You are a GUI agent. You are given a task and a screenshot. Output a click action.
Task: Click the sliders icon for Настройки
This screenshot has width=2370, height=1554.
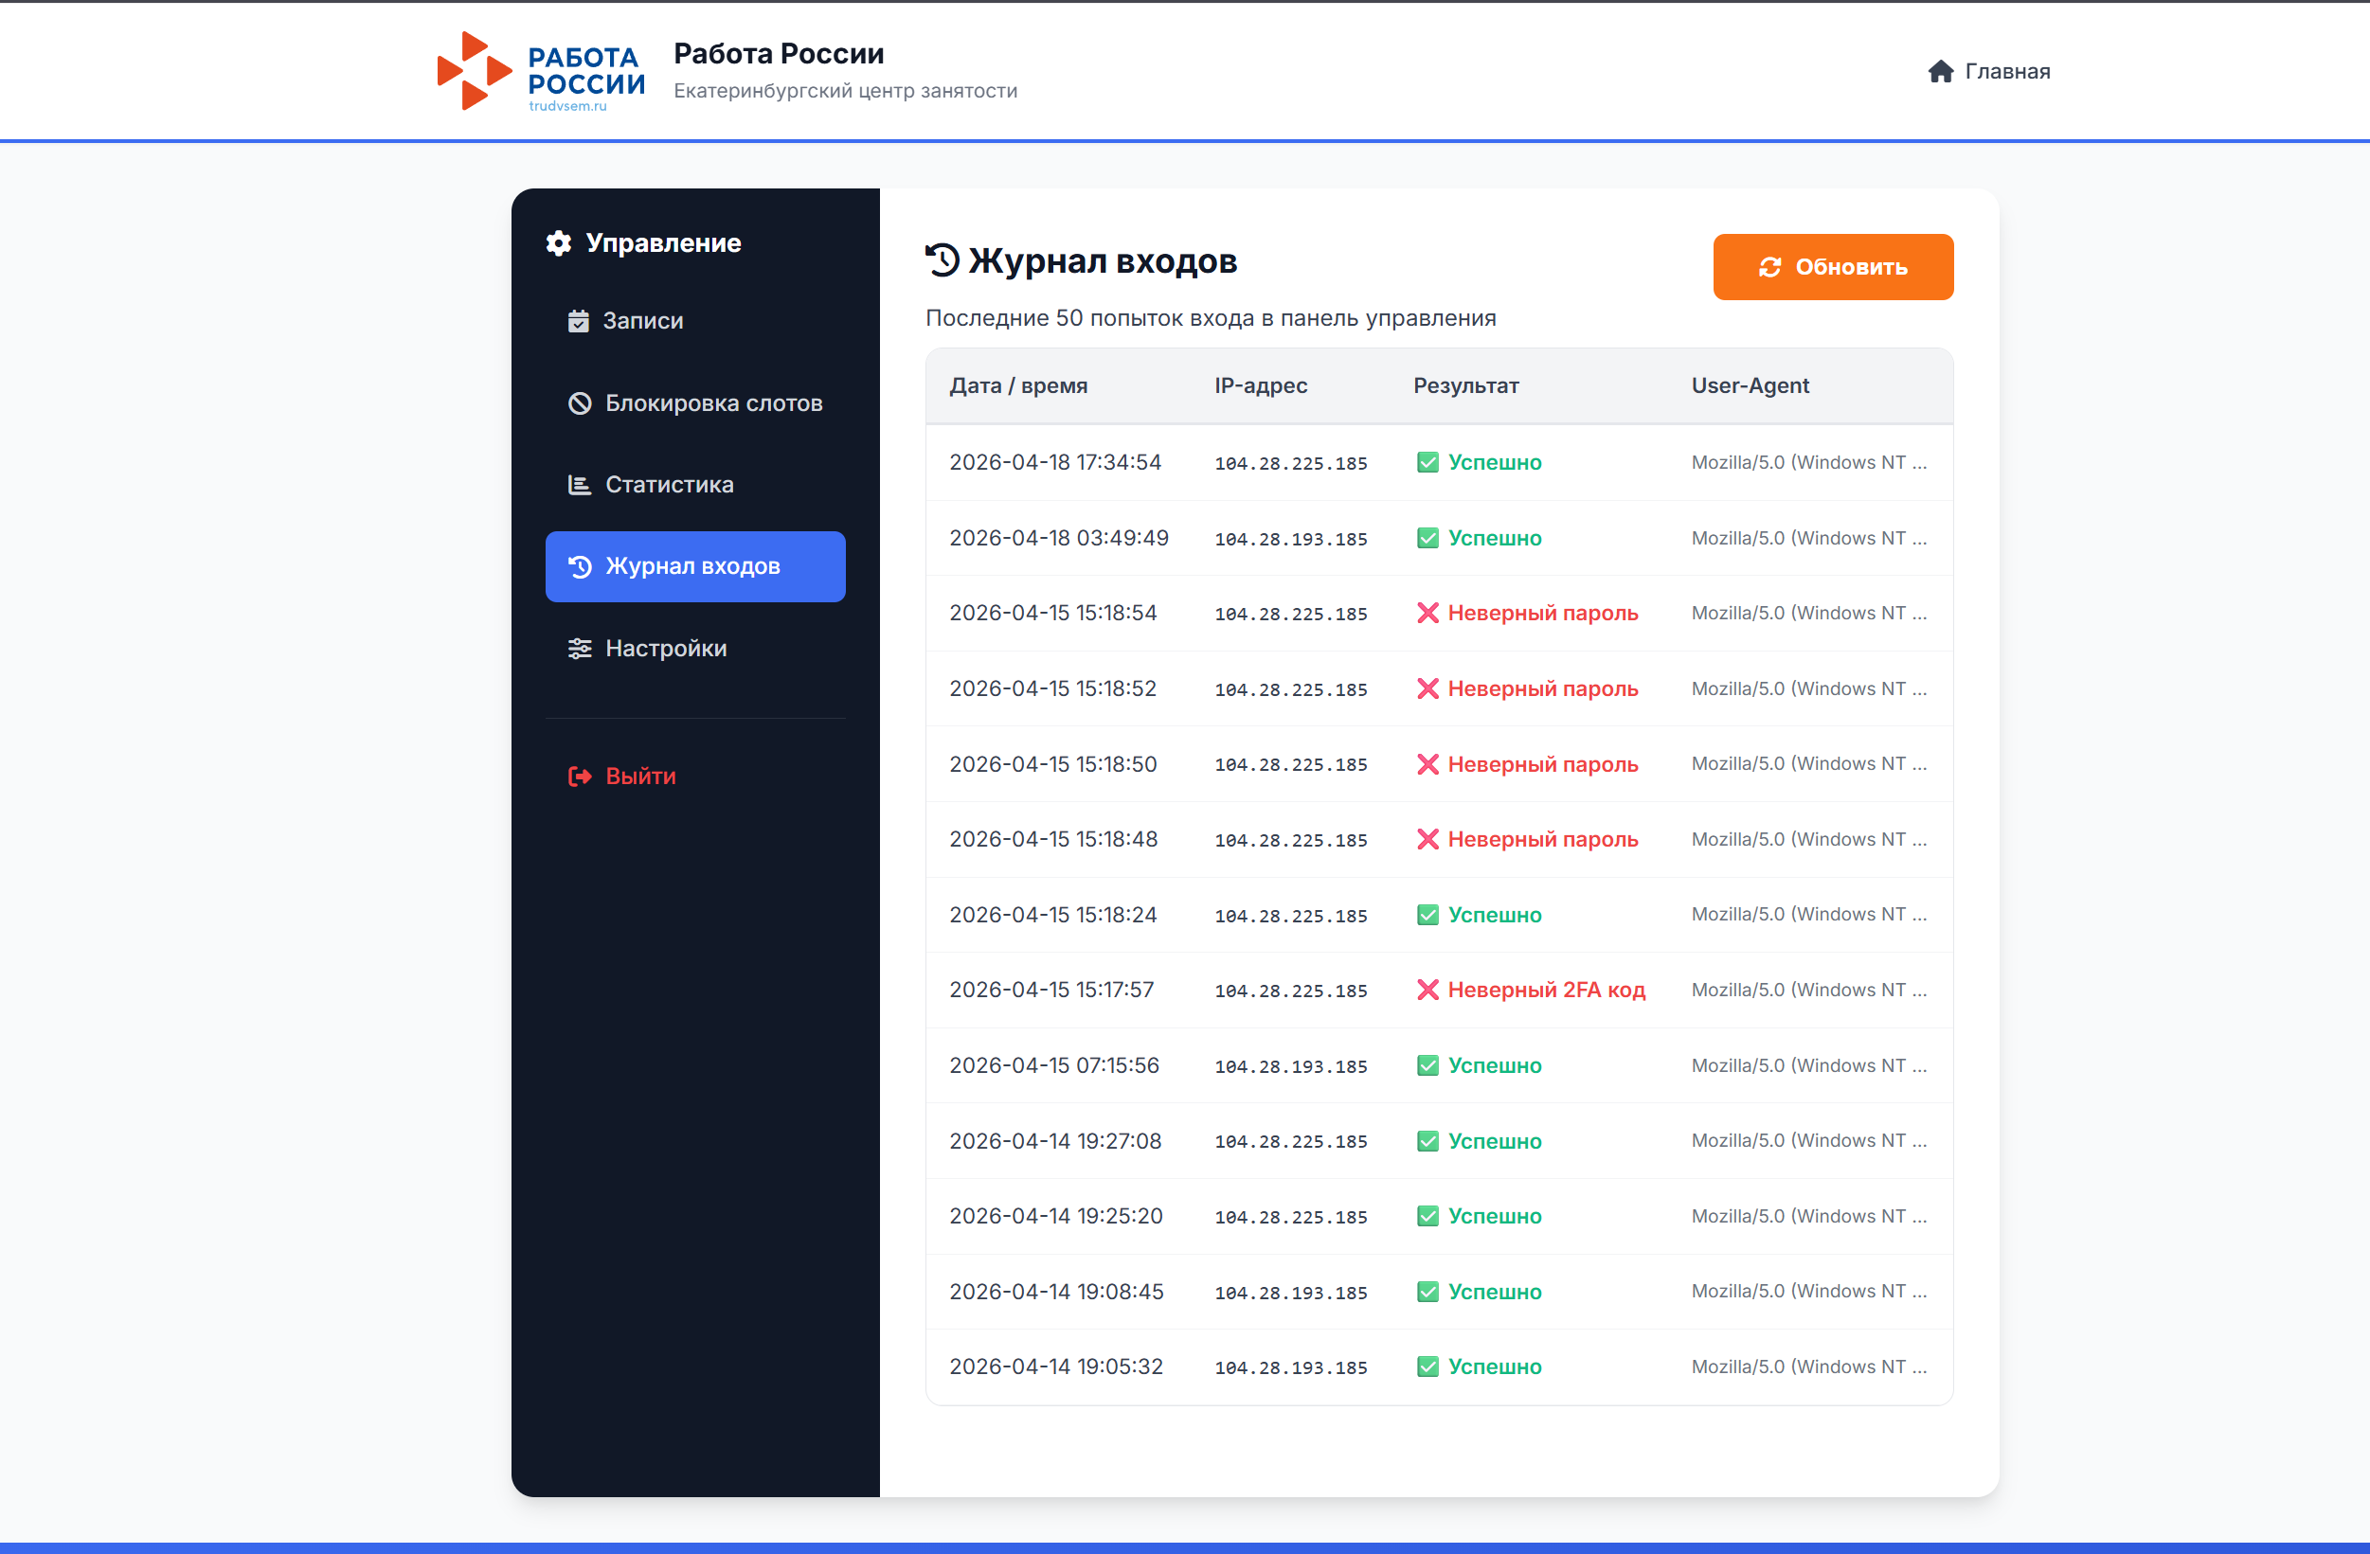pyautogui.click(x=580, y=649)
